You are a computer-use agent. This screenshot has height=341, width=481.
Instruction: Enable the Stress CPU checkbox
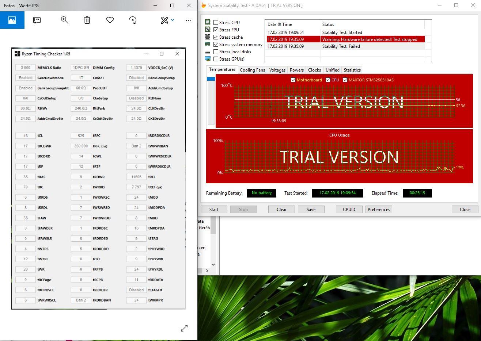pos(216,23)
